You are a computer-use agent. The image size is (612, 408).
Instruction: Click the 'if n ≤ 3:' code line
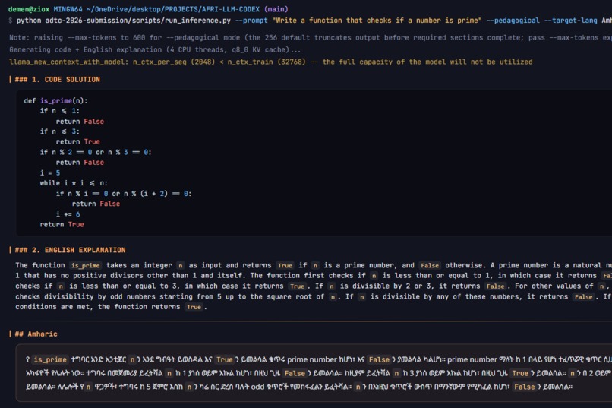point(59,131)
